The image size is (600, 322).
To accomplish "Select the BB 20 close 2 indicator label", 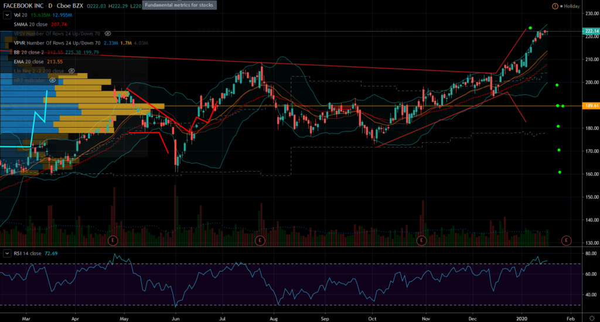I will coord(29,52).
